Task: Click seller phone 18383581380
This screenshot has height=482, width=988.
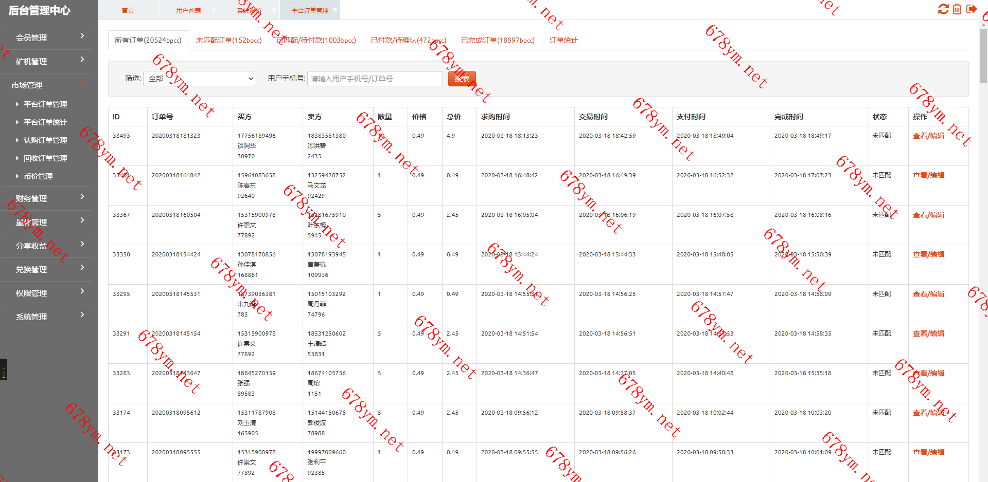Action: pyautogui.click(x=327, y=136)
